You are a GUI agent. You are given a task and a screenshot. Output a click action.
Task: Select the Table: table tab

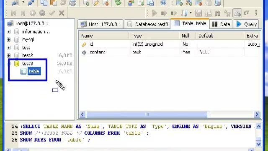coord(190,23)
